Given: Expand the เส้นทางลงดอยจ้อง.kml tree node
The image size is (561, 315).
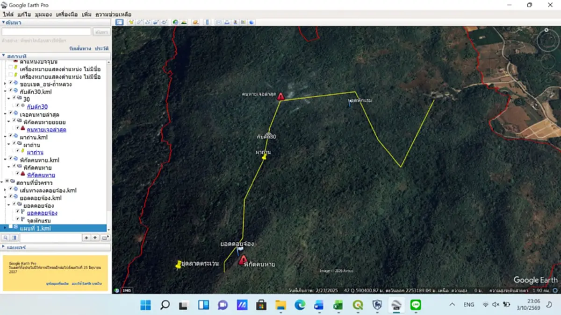Looking at the screenshot, I should tap(5, 190).
